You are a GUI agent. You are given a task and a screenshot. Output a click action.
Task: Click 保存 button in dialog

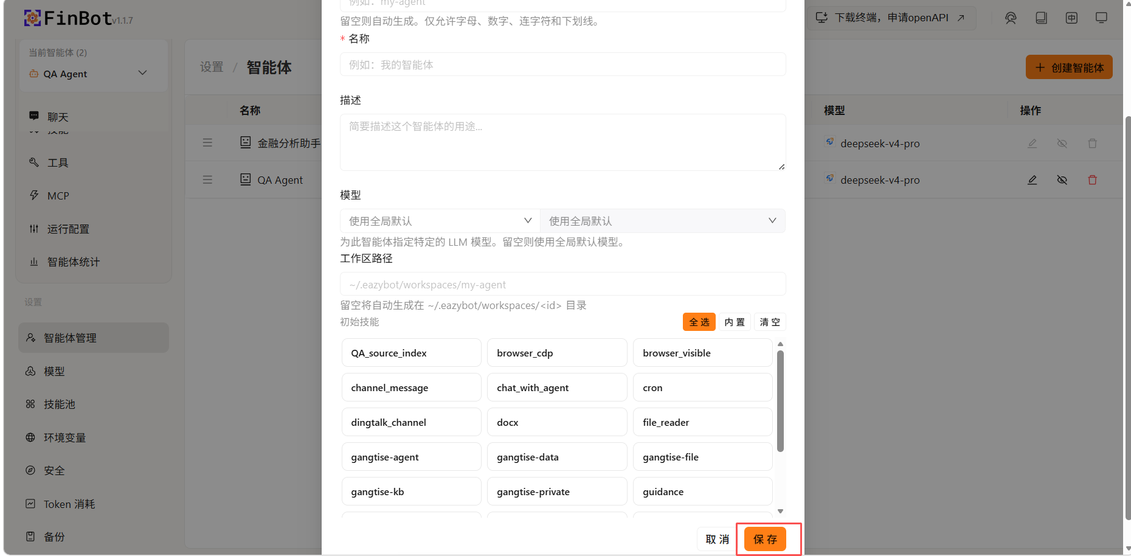pos(765,540)
